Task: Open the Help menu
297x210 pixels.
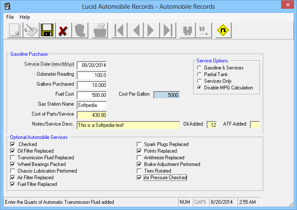Action: pyautogui.click(x=25, y=17)
